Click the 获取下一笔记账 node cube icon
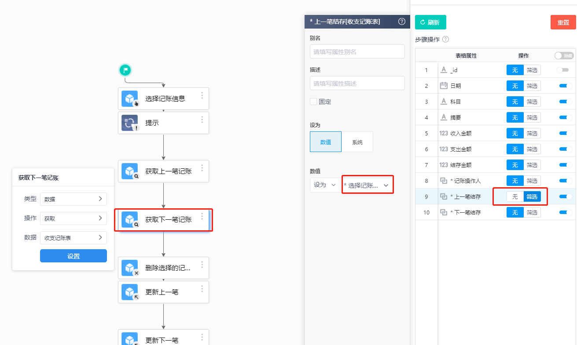This screenshot has width=577, height=345. pyautogui.click(x=129, y=220)
